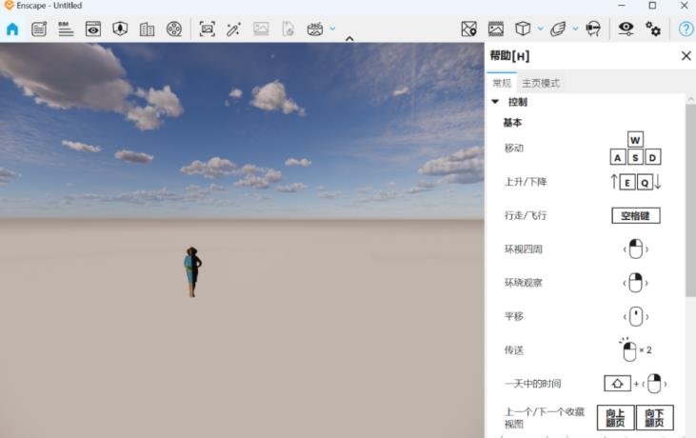Click the S key icon
Screen dimensions: 696x438
click(635, 157)
